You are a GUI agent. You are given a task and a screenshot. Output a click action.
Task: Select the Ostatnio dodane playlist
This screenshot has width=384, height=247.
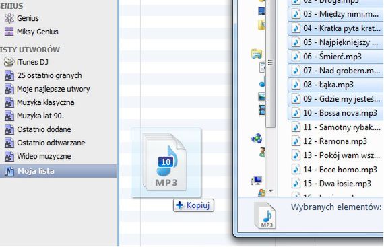[44, 129]
